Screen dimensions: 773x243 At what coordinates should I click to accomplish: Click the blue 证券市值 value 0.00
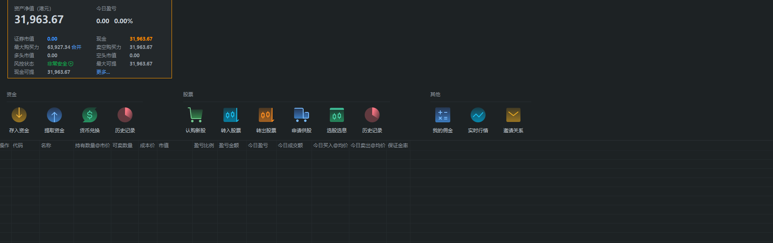(52, 39)
